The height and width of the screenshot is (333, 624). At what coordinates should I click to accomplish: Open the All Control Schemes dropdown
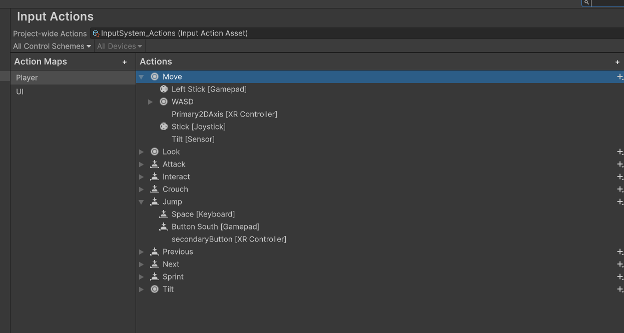[52, 46]
